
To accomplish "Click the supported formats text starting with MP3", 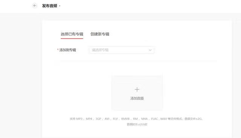I will (x=136, y=119).
